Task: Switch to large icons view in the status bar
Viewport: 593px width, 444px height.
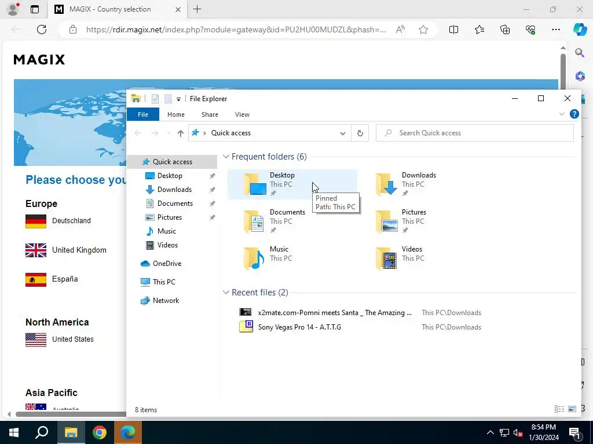Action: [x=572, y=409]
